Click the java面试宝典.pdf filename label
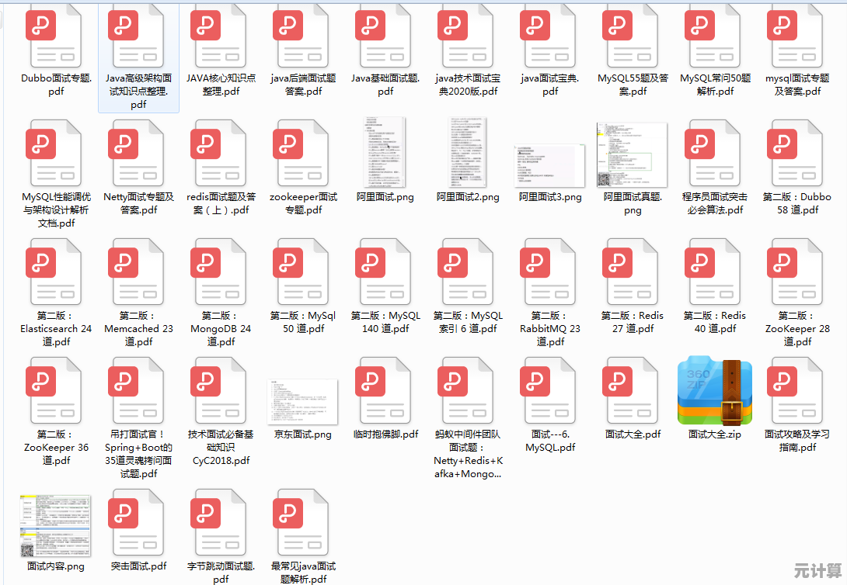The image size is (847, 585). pos(550,85)
